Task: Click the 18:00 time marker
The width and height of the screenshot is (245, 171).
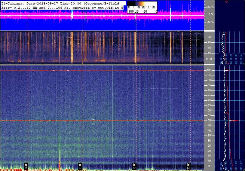Action: pyautogui.click(x=134, y=166)
